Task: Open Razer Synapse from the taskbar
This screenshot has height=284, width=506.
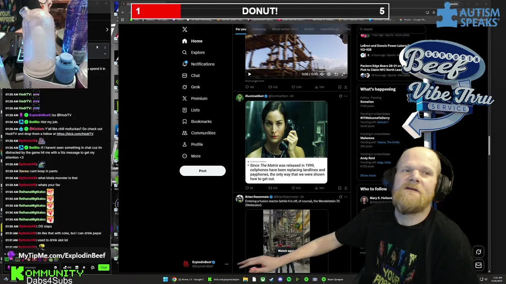Action: tap(332, 279)
